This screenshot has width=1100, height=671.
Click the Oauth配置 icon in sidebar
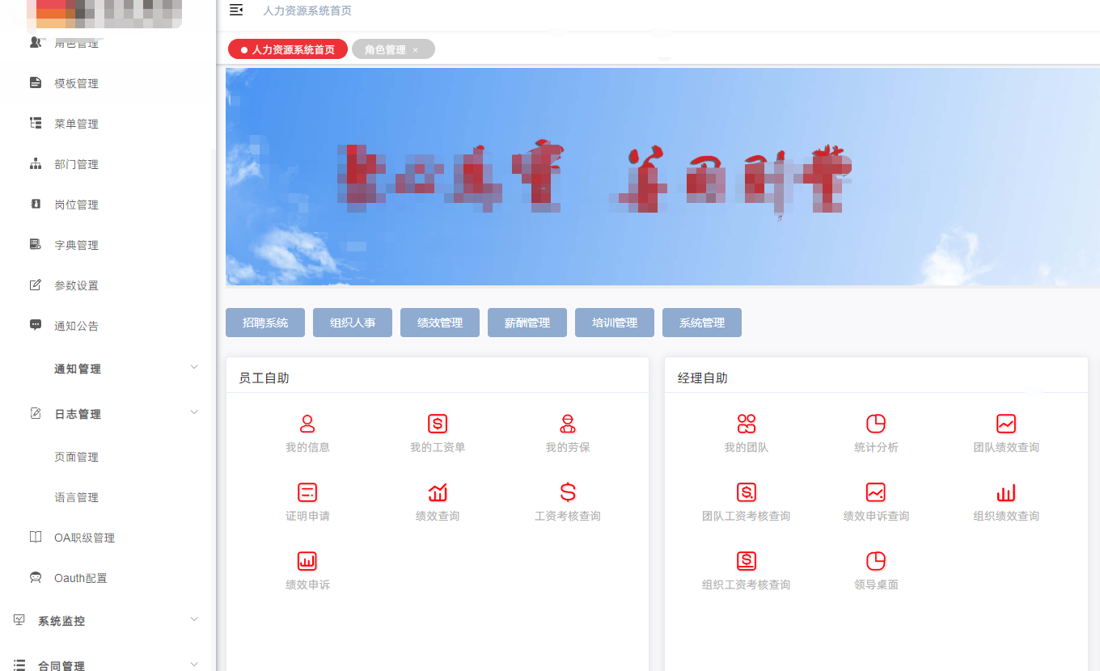click(36, 578)
